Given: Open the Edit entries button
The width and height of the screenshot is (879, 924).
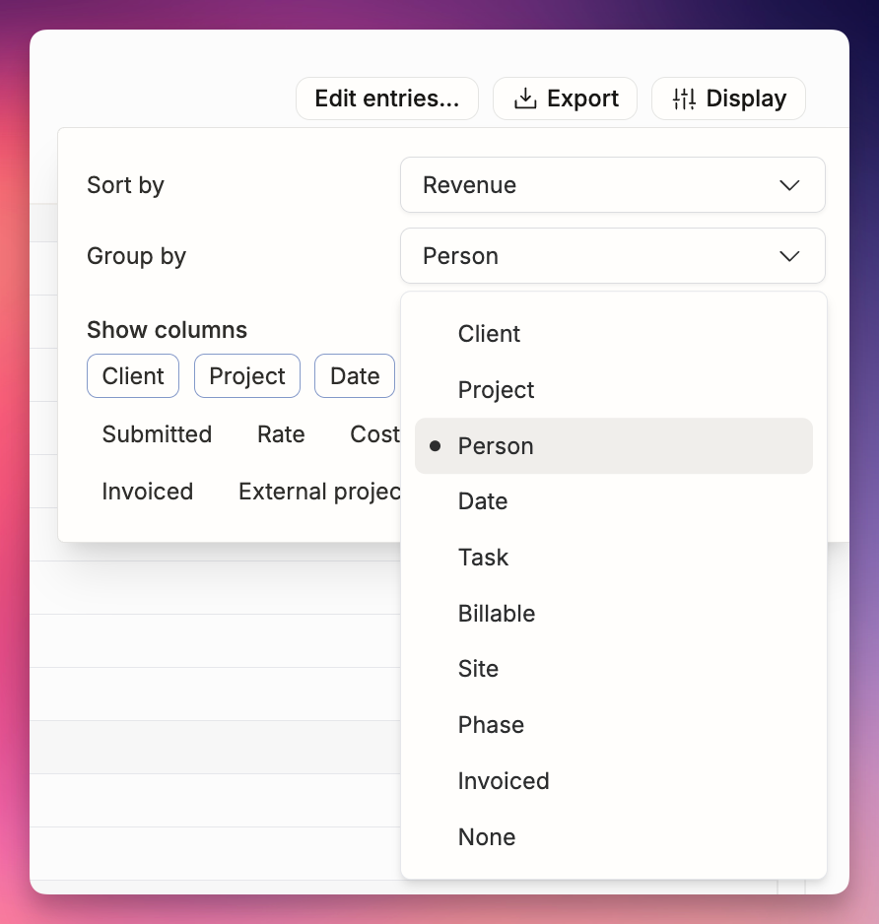Looking at the screenshot, I should tap(386, 99).
